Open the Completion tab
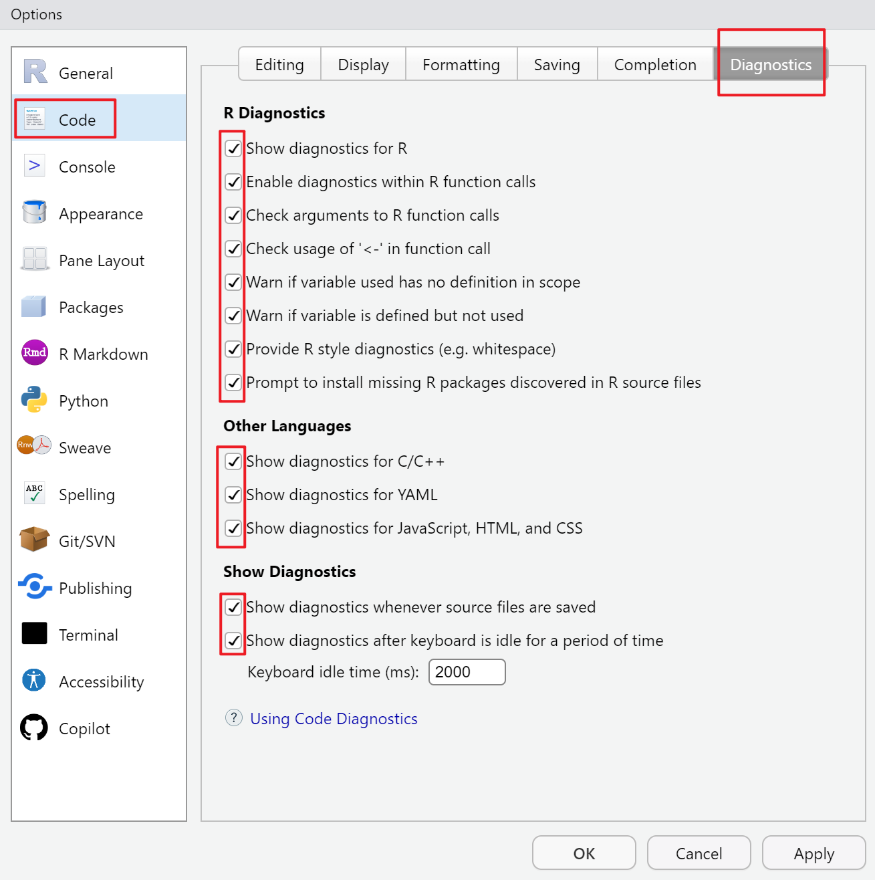Screen dimensions: 875x880 click(x=654, y=65)
